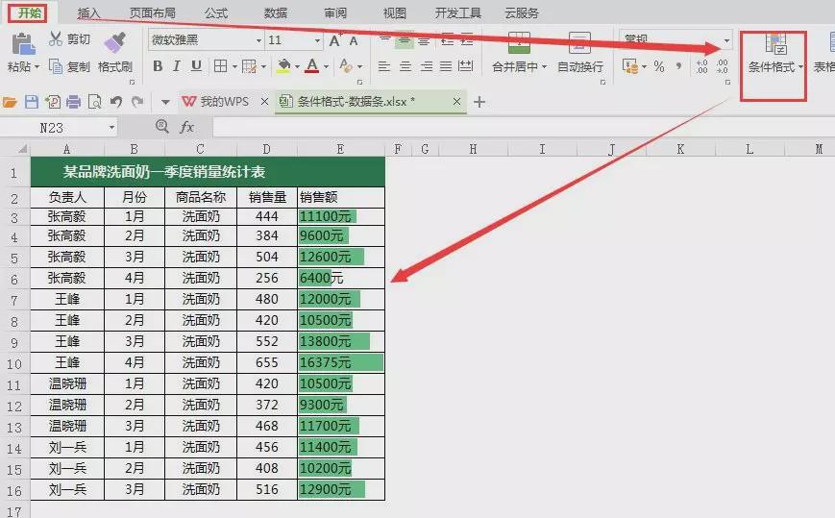Select cell E10 showing 16375元
This screenshot has width=835, height=518.
(341, 362)
